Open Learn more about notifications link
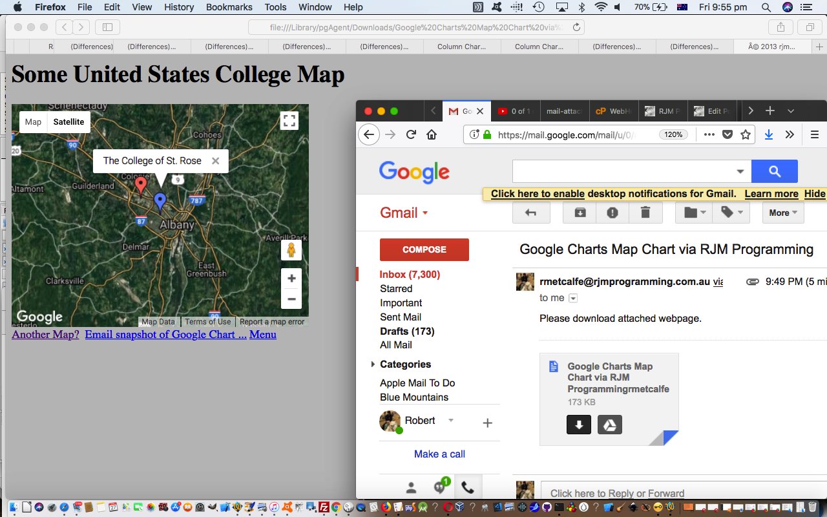Screen dimensions: 827x517 [x=771, y=194]
